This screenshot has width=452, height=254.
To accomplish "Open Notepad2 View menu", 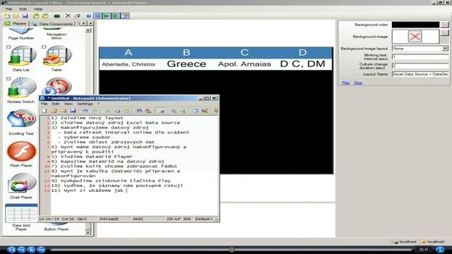I will [69, 104].
